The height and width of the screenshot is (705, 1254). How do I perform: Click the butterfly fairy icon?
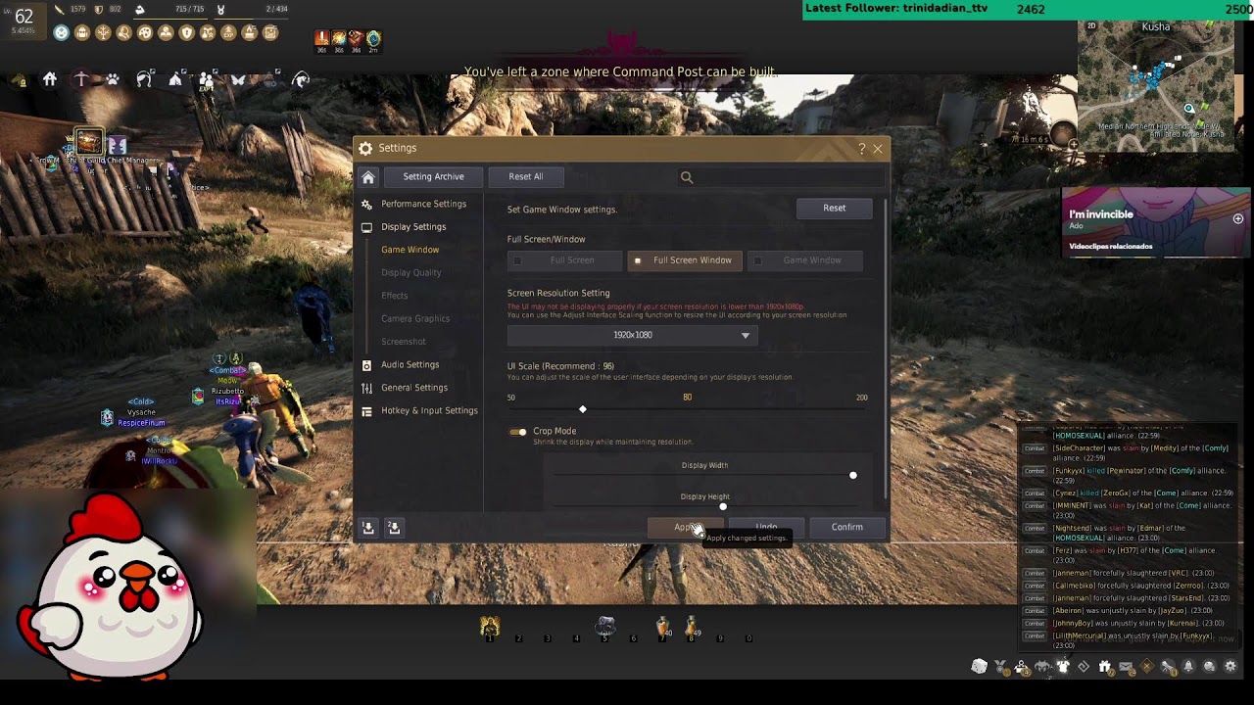(238, 79)
